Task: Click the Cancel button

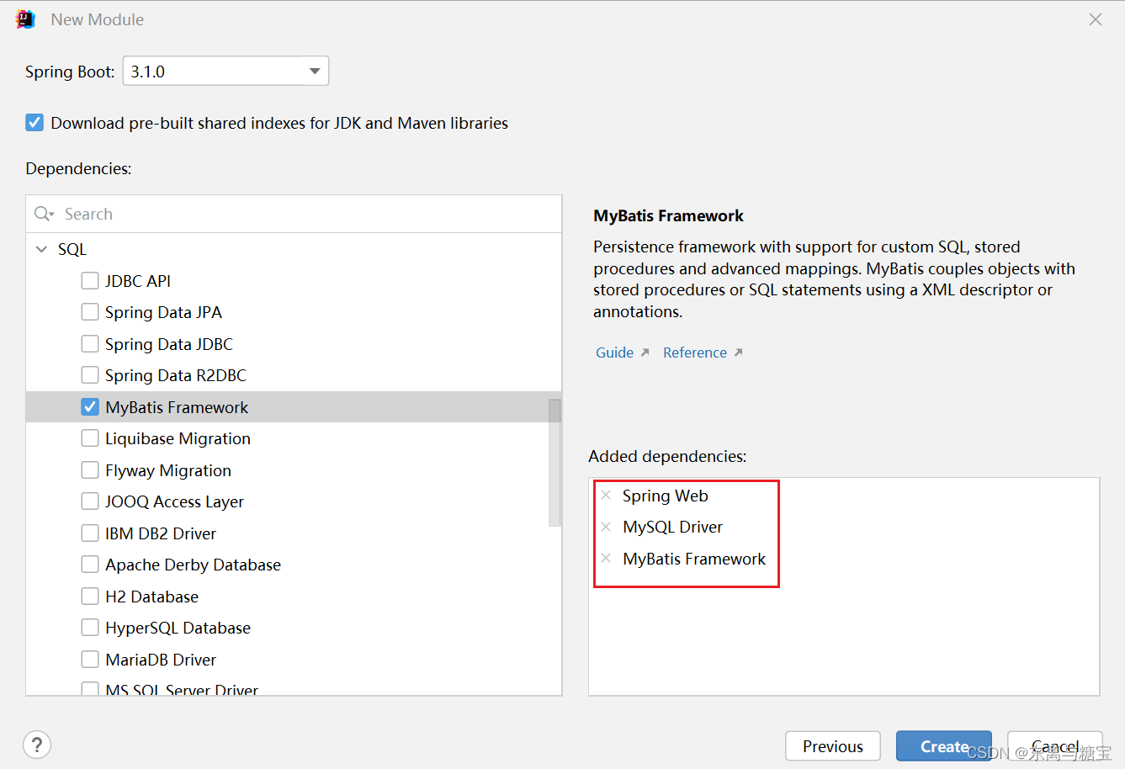Action: [x=1055, y=746]
